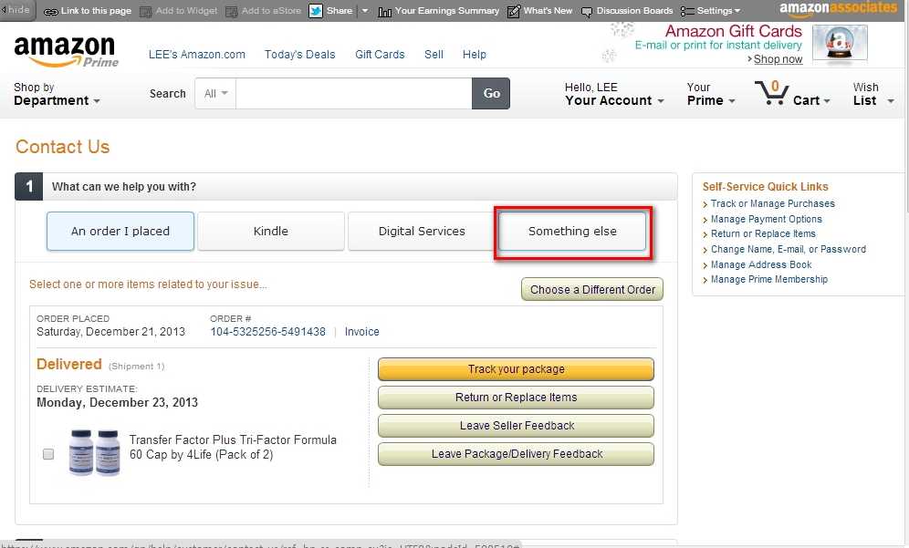Open Change Name, E-mail, or Password link
This screenshot has width=909, height=548.
coord(788,249)
